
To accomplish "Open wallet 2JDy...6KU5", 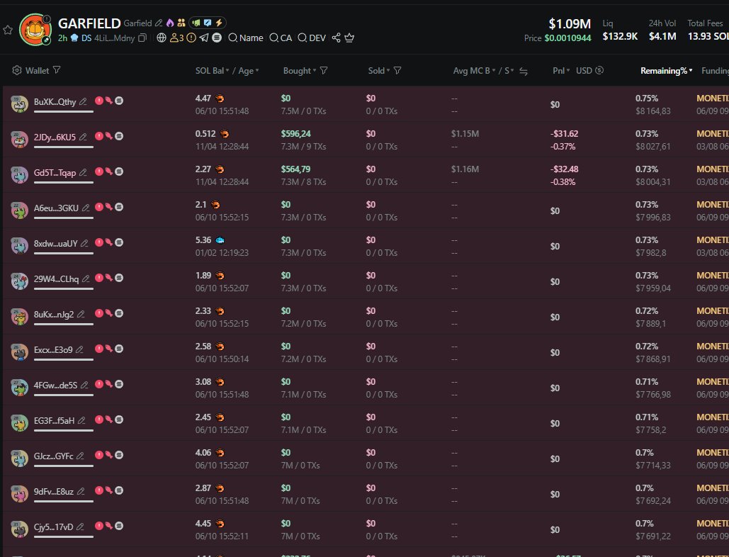I will [x=55, y=137].
